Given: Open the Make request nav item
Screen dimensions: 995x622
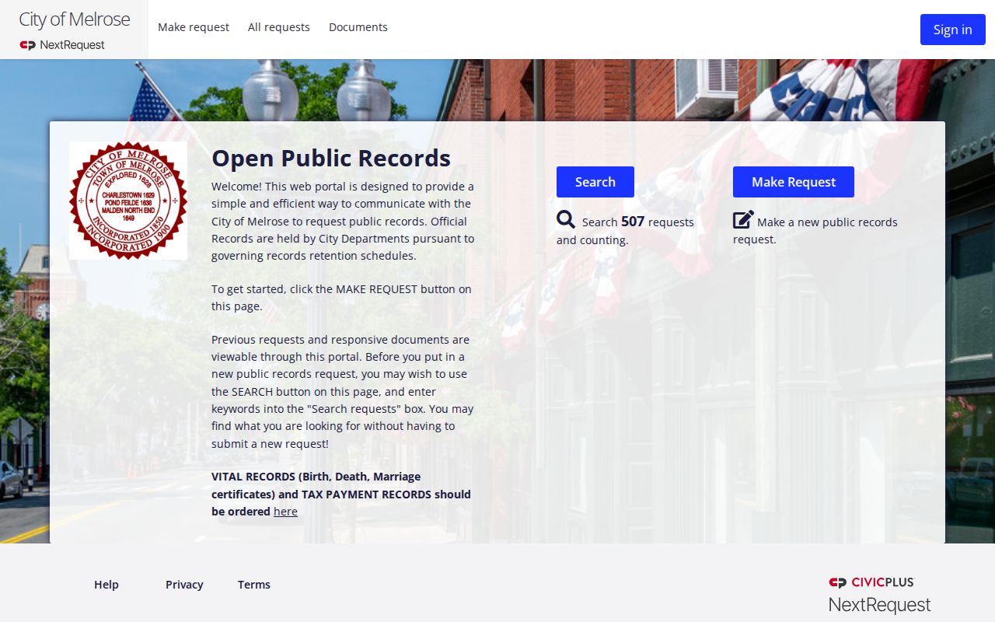Looking at the screenshot, I should [x=194, y=27].
